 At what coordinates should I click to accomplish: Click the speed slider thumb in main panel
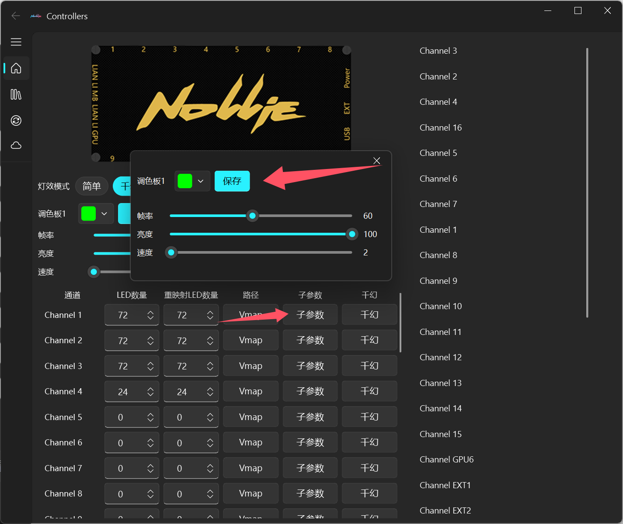point(94,272)
